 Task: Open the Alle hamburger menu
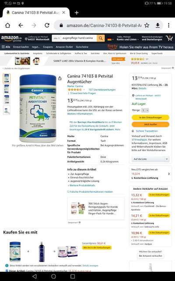[x=6, y=47]
